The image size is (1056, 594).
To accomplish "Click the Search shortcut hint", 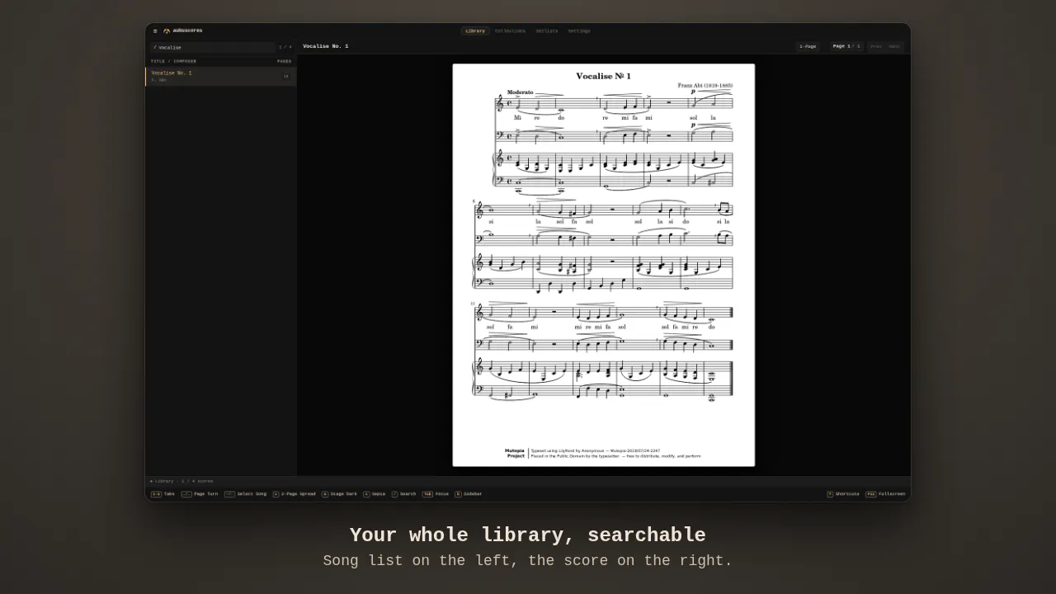I will point(403,494).
